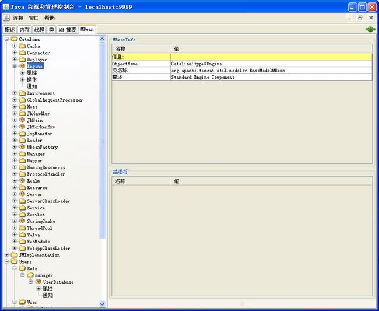Select the 通知 node under Engine
Viewport: 379px width, 311px height.
[x=31, y=86]
